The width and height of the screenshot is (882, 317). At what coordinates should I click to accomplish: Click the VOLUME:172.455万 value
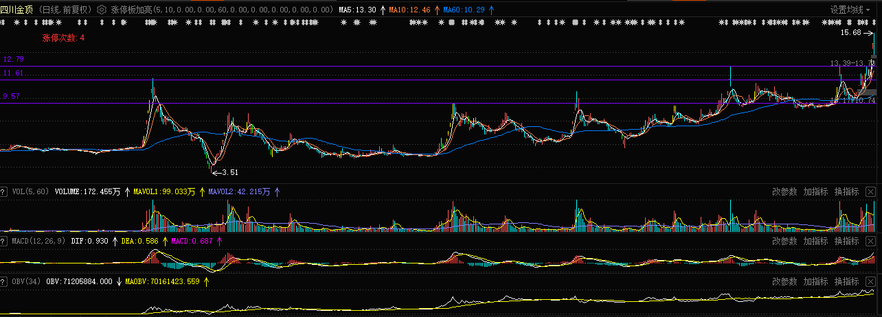pos(87,192)
